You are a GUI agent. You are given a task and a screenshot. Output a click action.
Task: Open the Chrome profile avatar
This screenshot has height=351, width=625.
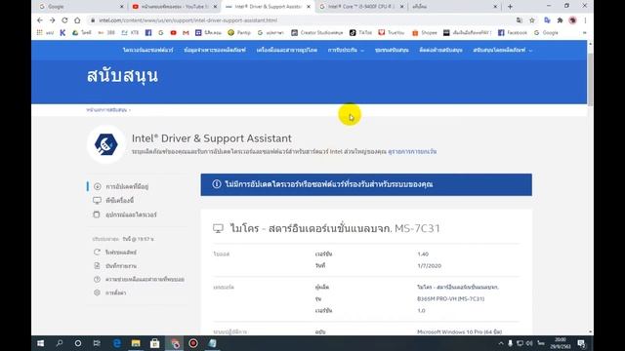pos(572,20)
